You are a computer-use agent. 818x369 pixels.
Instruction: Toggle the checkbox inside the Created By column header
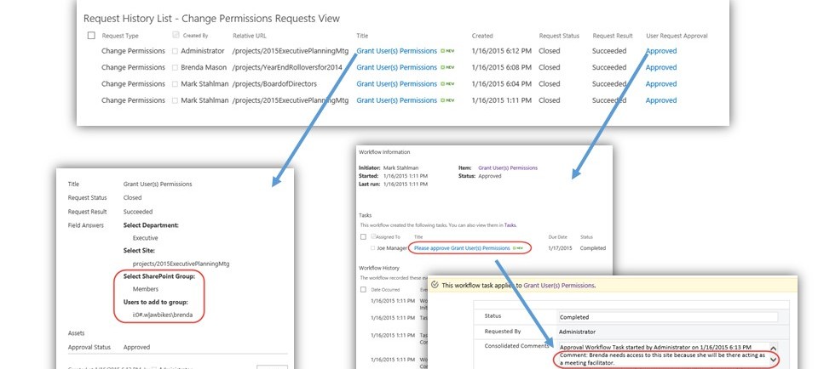176,36
